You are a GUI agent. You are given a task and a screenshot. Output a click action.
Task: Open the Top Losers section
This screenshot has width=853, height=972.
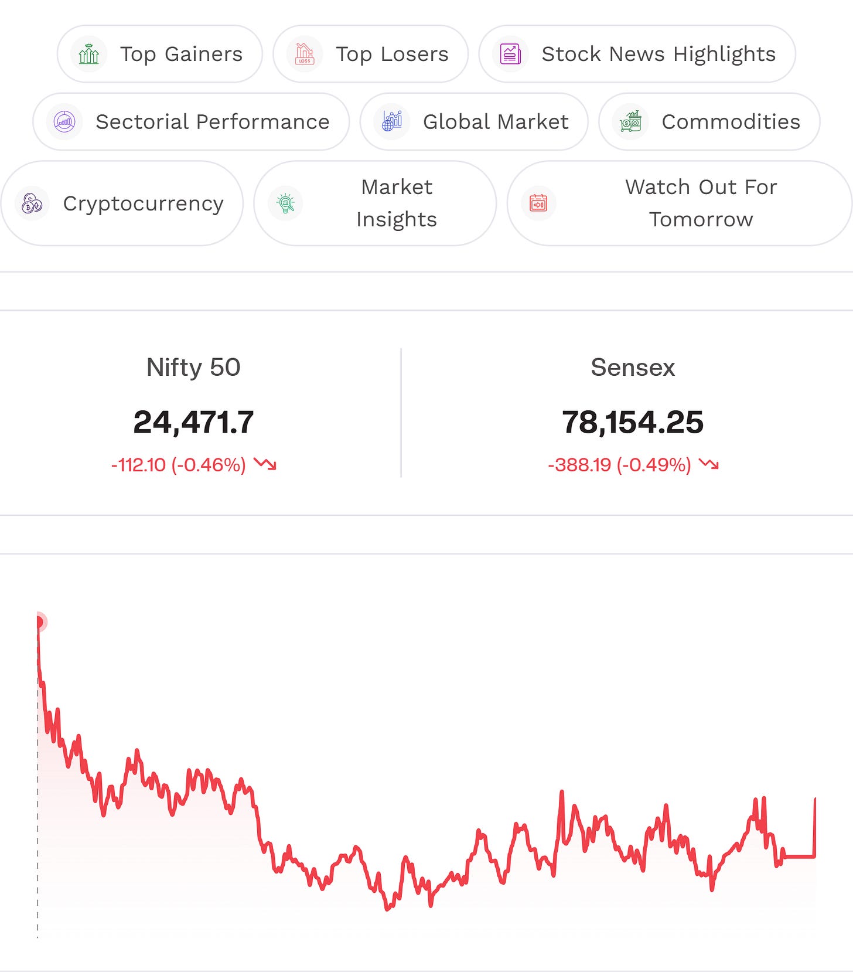371,54
